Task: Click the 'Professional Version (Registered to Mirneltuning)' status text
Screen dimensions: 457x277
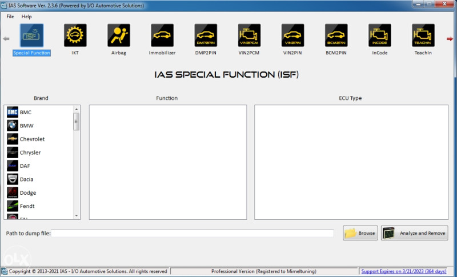Action: tap(264, 271)
